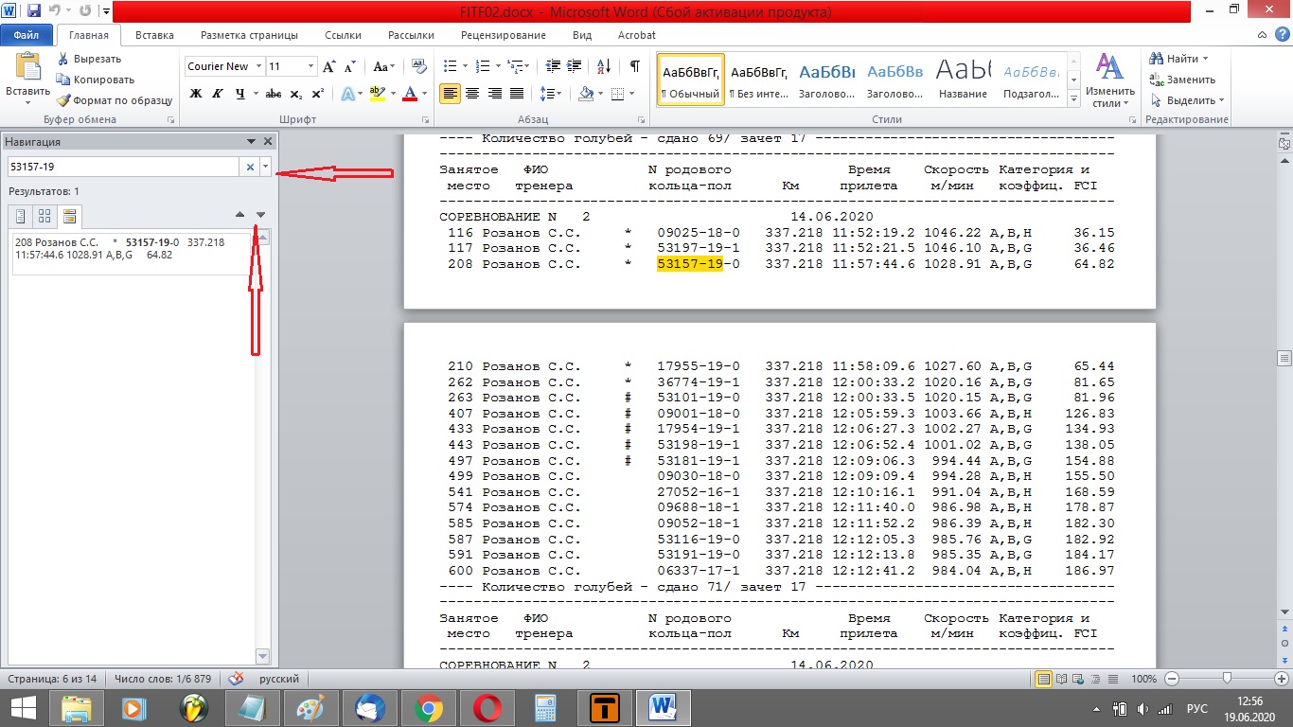
Task: Click the Bullets list icon
Action: click(451, 66)
